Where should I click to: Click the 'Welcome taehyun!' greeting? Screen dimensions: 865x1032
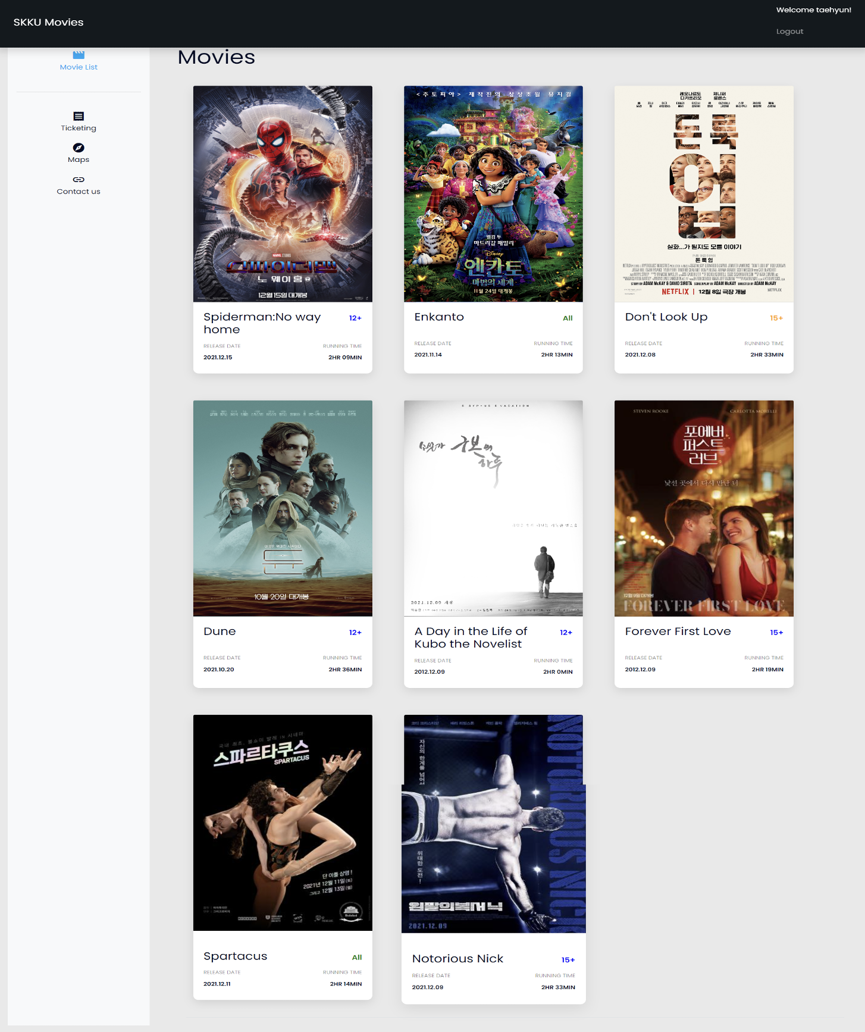pos(814,10)
